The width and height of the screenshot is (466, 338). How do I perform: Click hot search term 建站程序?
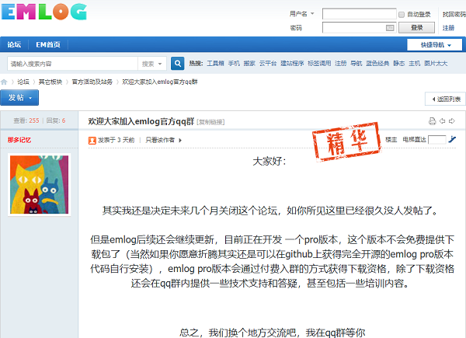pyautogui.click(x=292, y=63)
